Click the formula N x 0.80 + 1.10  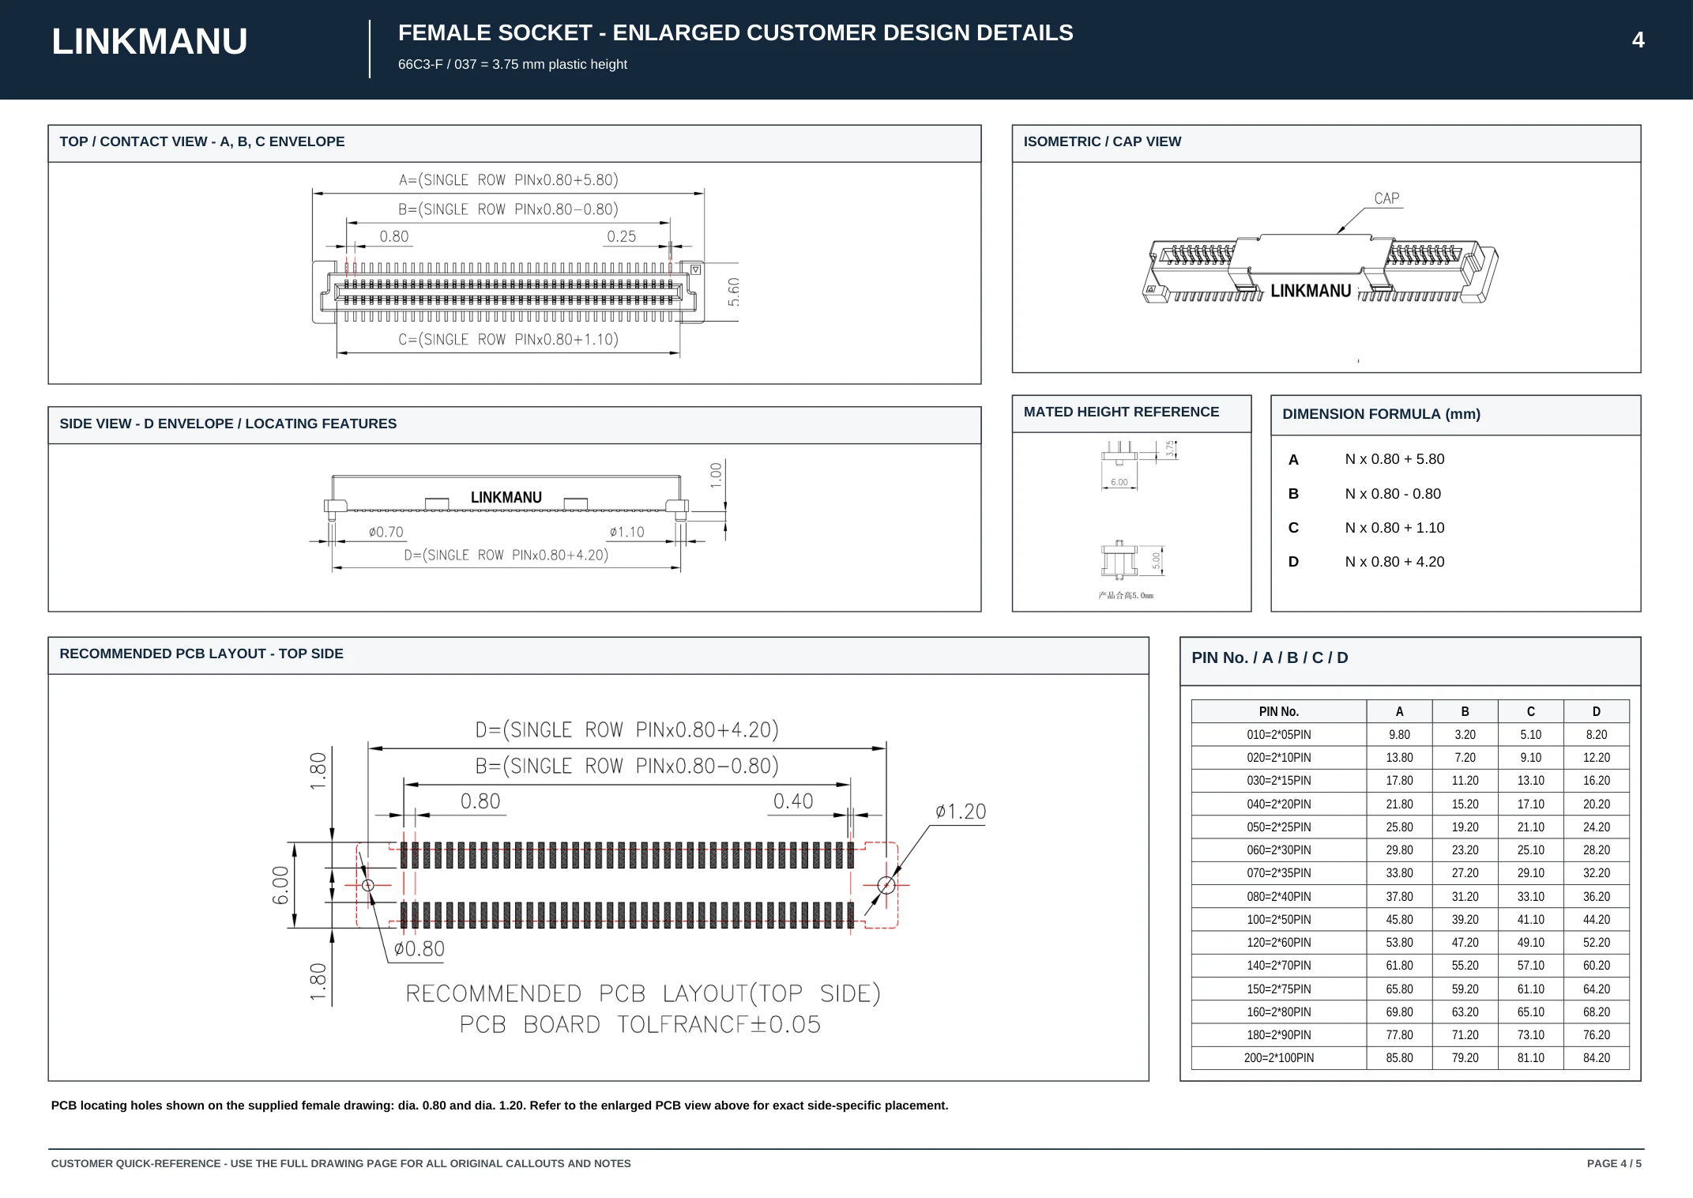coord(1394,529)
